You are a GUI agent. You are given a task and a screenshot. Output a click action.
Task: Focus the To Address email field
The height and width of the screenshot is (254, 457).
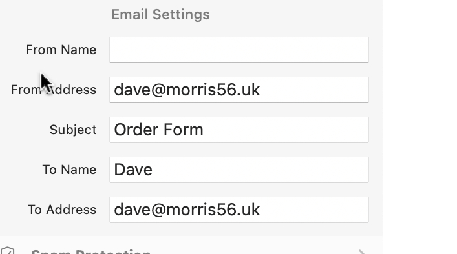pos(239,210)
